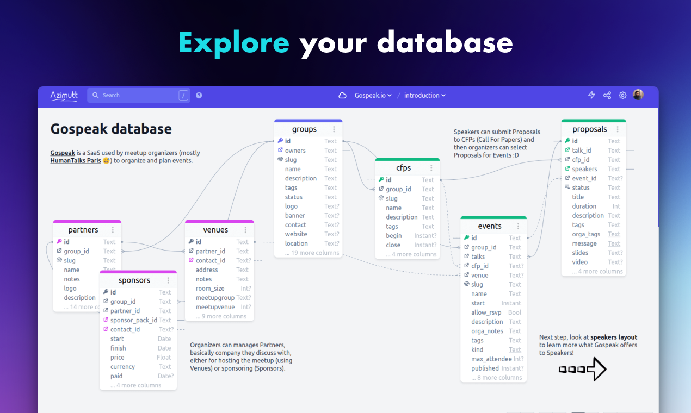Click the cloud icon next to Gospeak.io
This screenshot has width=691, height=413.
point(343,96)
